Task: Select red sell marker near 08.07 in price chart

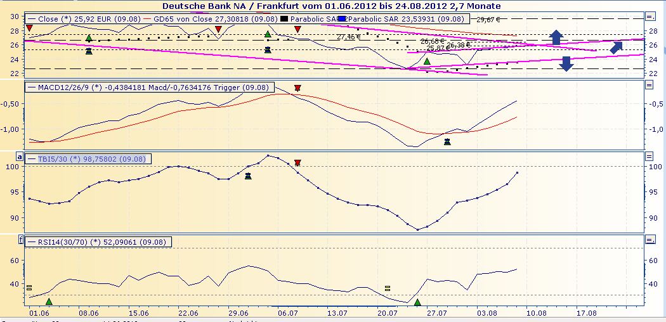Action: click(297, 29)
